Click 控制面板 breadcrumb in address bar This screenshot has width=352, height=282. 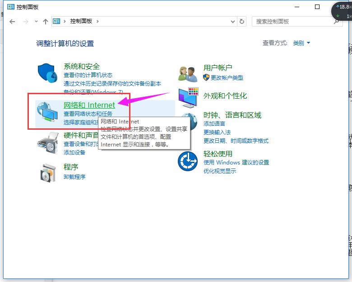[x=81, y=21]
